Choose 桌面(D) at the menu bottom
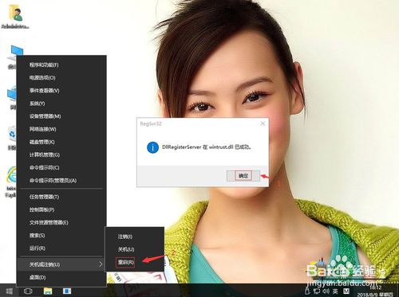The image size is (399, 297). pyautogui.click(x=61, y=277)
